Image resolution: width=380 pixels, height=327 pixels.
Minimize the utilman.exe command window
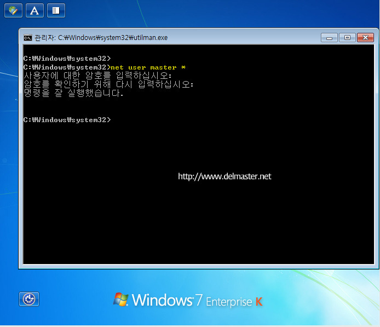pos(329,38)
